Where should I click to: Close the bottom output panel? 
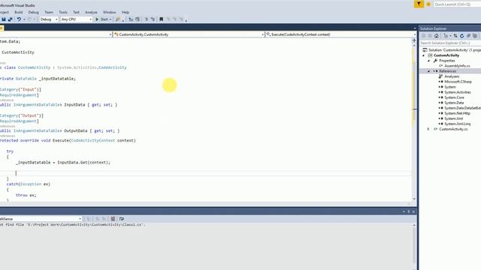pyautogui.click(x=413, y=211)
